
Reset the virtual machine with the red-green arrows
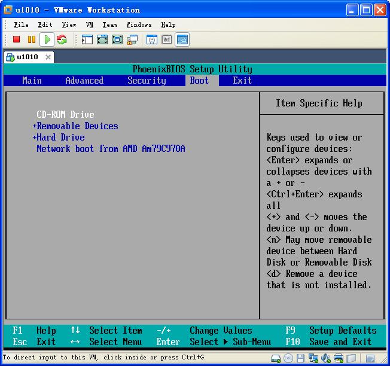[x=62, y=39]
